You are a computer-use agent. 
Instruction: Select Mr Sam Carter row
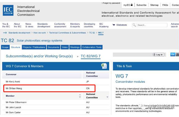(x=55, y=113)
